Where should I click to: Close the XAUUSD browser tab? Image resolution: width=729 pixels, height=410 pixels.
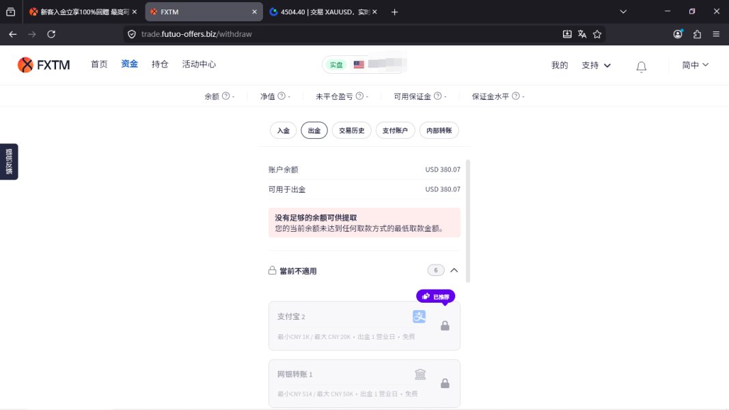click(374, 12)
